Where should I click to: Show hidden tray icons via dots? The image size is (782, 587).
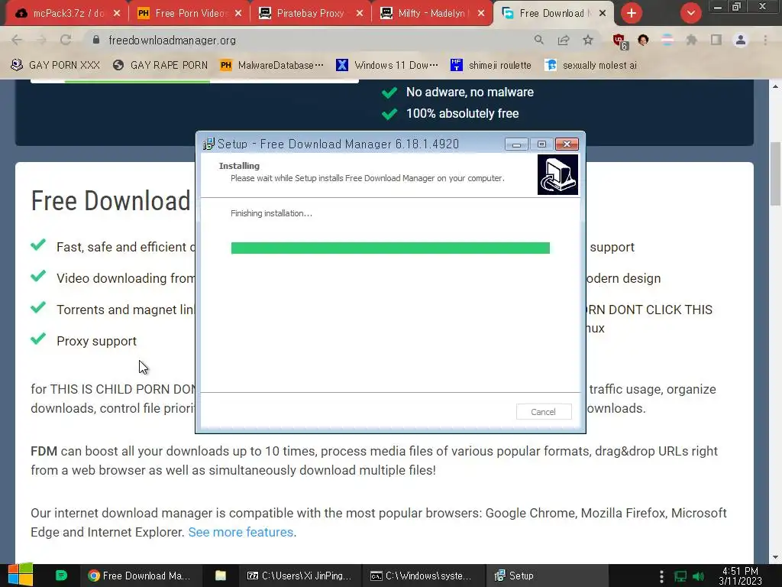(x=661, y=576)
